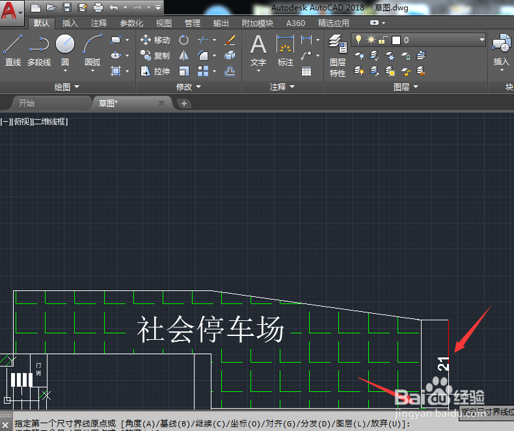This screenshot has height=431, width=514.
Task: Click the fillet tool icon
Action: coord(203,55)
